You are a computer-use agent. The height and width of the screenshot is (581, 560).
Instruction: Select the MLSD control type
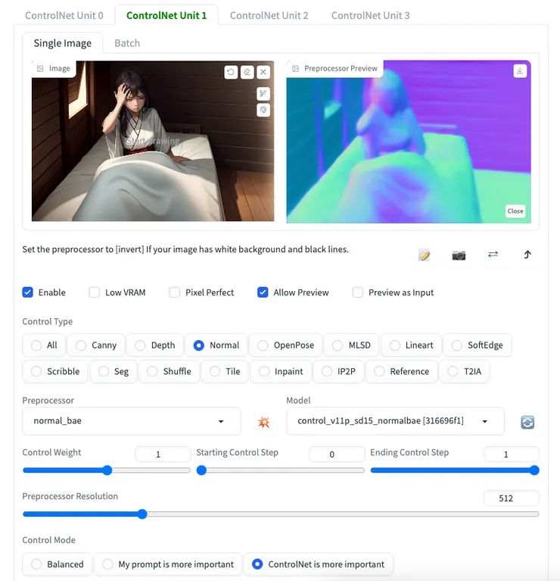click(x=352, y=345)
